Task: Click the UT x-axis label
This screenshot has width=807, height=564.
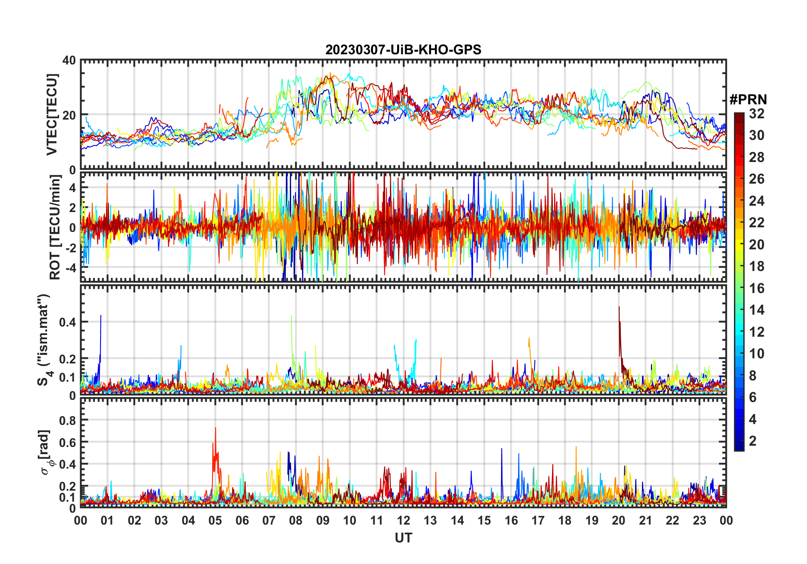Action: point(403,538)
